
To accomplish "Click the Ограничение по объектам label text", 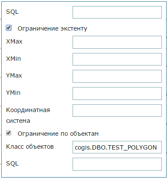I will [58, 134].
